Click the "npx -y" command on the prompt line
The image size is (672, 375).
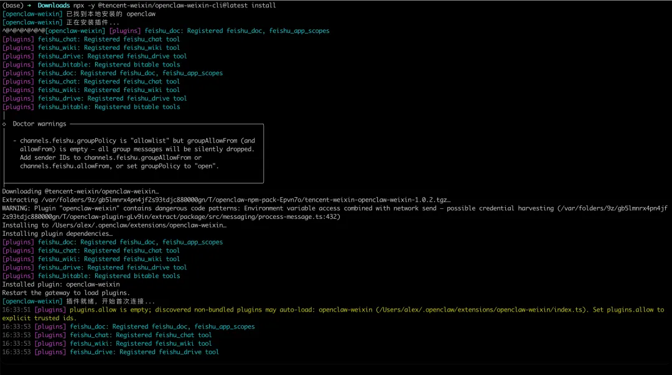coord(84,6)
